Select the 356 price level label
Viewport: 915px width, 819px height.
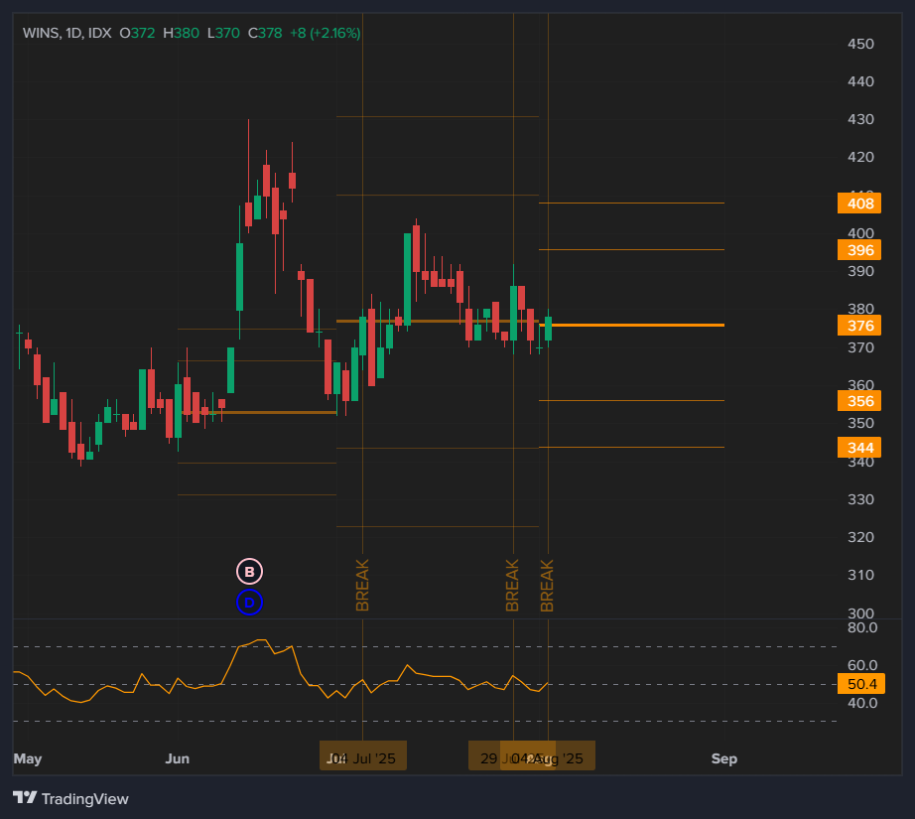coord(859,401)
